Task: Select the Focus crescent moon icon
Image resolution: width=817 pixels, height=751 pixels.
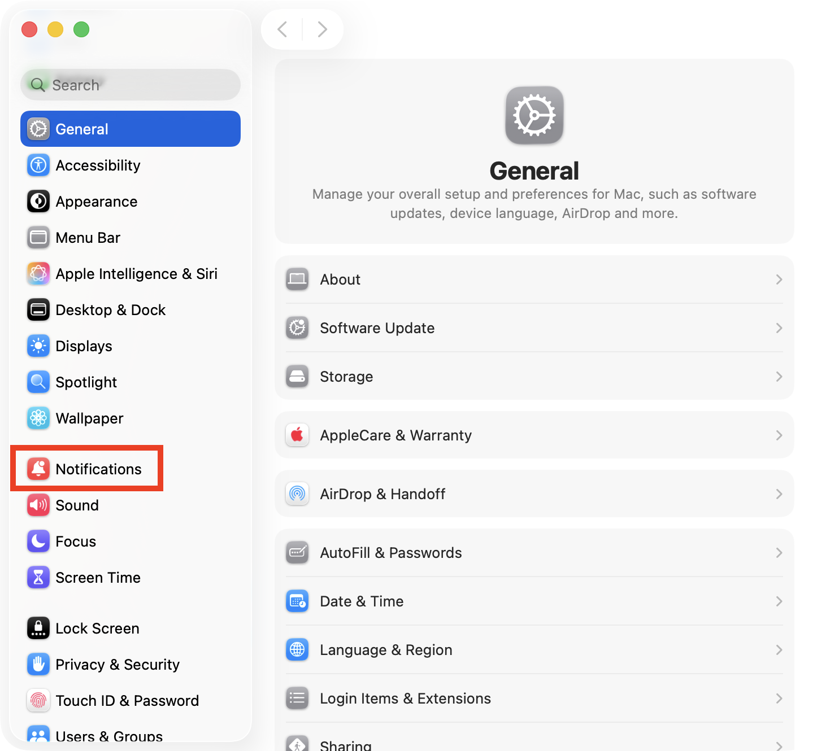Action: [38, 541]
